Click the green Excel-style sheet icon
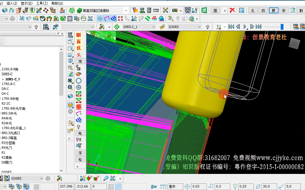Screen dimensions: 305x190 tap(204, 10)
